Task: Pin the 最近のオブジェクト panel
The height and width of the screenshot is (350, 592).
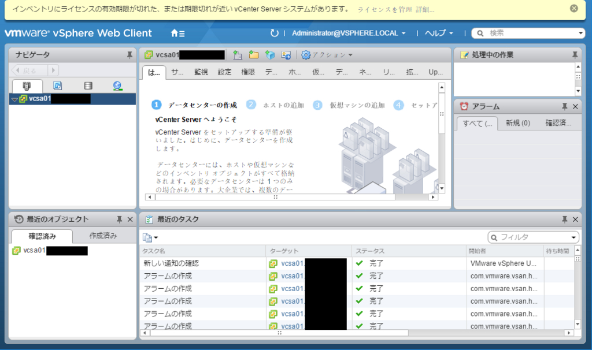Action: [119, 219]
